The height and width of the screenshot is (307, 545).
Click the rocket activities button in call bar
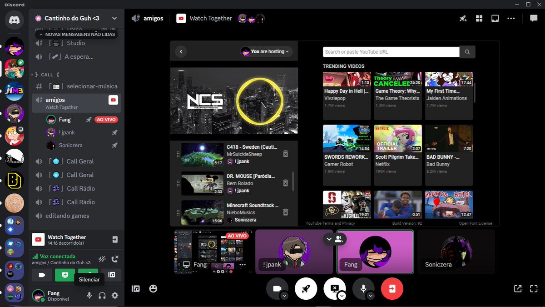click(306, 288)
